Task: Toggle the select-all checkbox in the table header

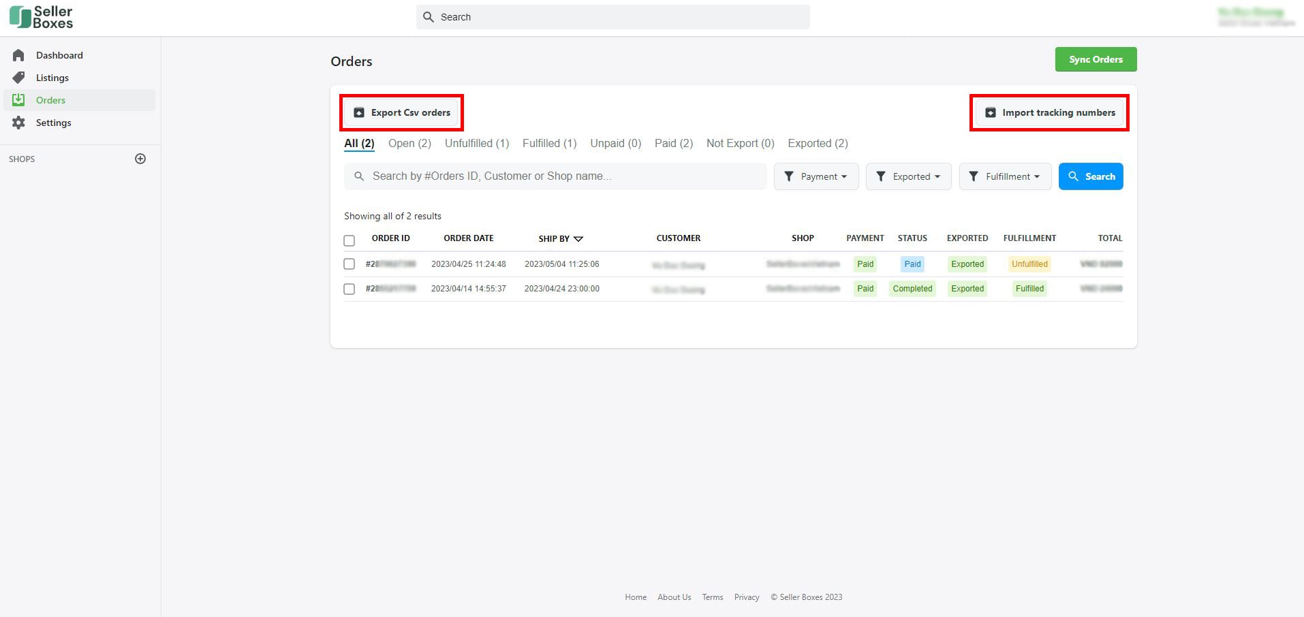Action: tap(349, 240)
